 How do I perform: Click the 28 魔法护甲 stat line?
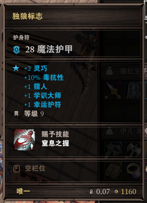point(49,49)
